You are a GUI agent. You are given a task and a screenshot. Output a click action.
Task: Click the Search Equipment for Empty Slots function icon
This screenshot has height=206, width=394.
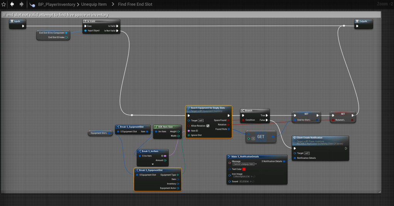pyautogui.click(x=188, y=109)
